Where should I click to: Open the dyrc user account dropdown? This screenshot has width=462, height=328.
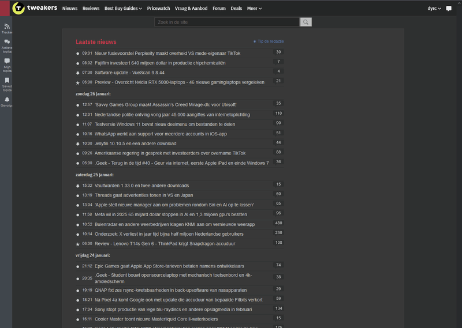[434, 9]
